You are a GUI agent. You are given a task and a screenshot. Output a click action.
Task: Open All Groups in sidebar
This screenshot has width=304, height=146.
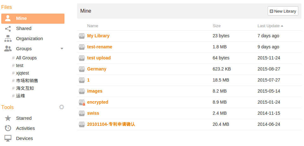(x=26, y=58)
